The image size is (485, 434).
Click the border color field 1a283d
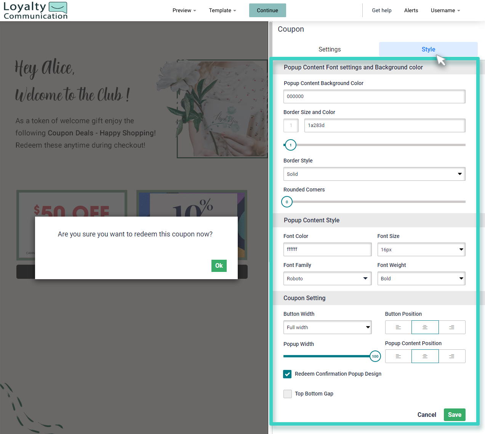[385, 125]
